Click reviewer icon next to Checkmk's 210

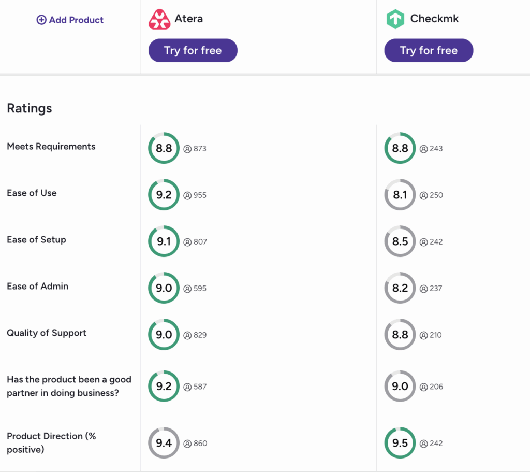pos(423,335)
